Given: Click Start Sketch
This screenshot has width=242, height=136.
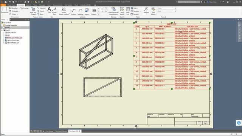Looking at the screenshot, I should [x=122, y=11].
